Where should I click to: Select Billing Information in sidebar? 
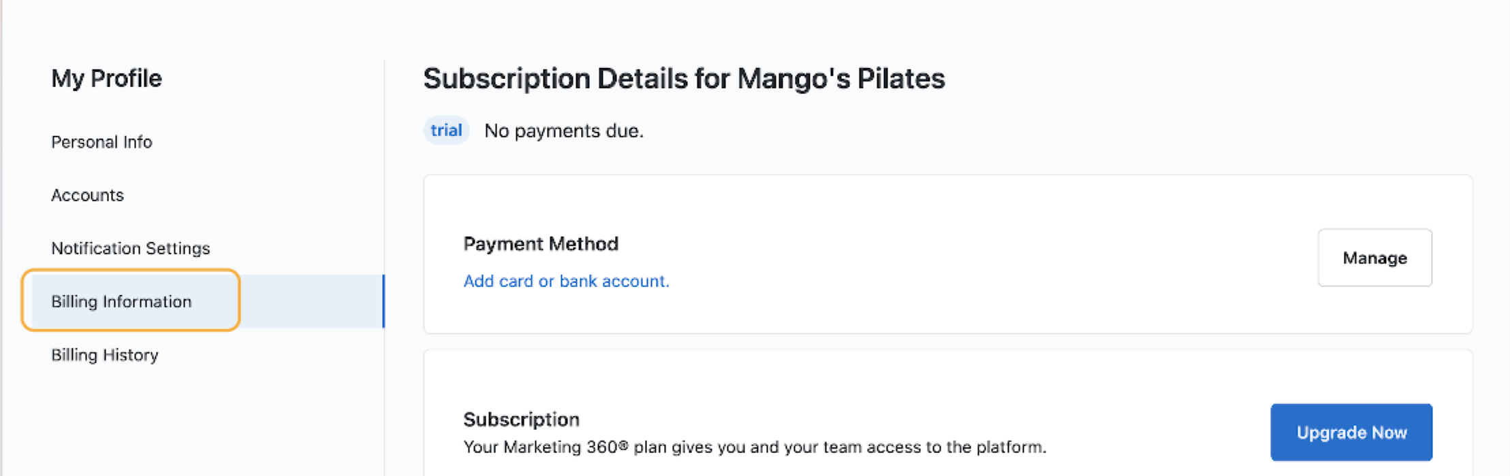(121, 301)
